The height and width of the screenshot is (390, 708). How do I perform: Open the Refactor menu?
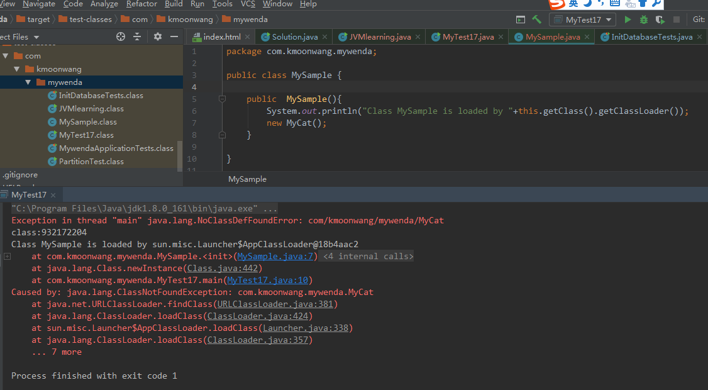pos(141,4)
